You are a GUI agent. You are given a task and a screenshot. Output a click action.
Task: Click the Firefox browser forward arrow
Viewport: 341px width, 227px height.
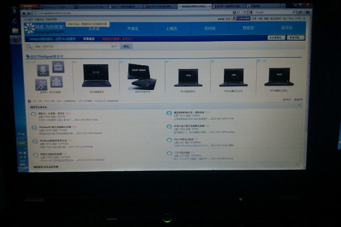[29, 13]
